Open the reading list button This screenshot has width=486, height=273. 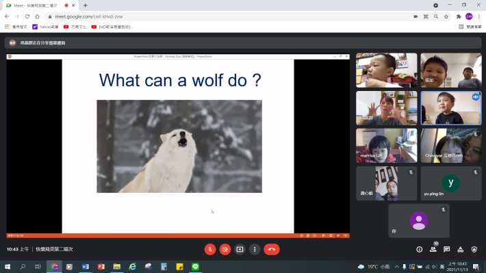click(x=470, y=27)
